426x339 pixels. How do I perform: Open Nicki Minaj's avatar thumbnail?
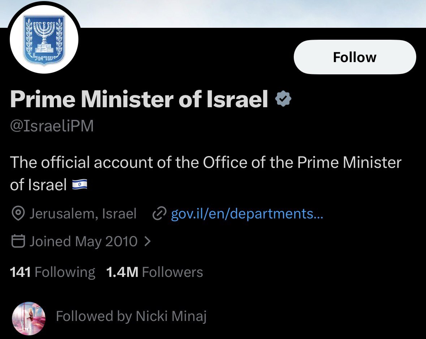coord(29,318)
